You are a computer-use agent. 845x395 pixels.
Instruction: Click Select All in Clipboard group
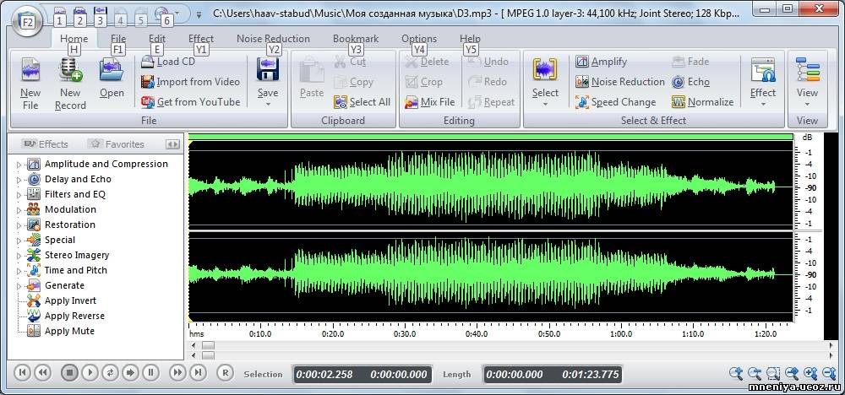[x=362, y=102]
